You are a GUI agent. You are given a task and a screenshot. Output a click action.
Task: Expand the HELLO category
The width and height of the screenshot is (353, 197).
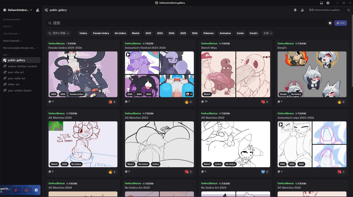pos(8,27)
